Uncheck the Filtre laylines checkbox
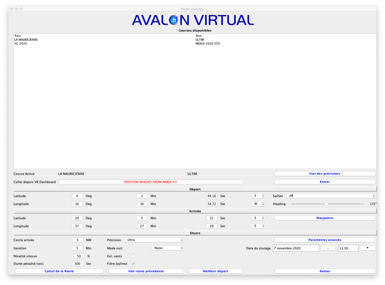 133,264
